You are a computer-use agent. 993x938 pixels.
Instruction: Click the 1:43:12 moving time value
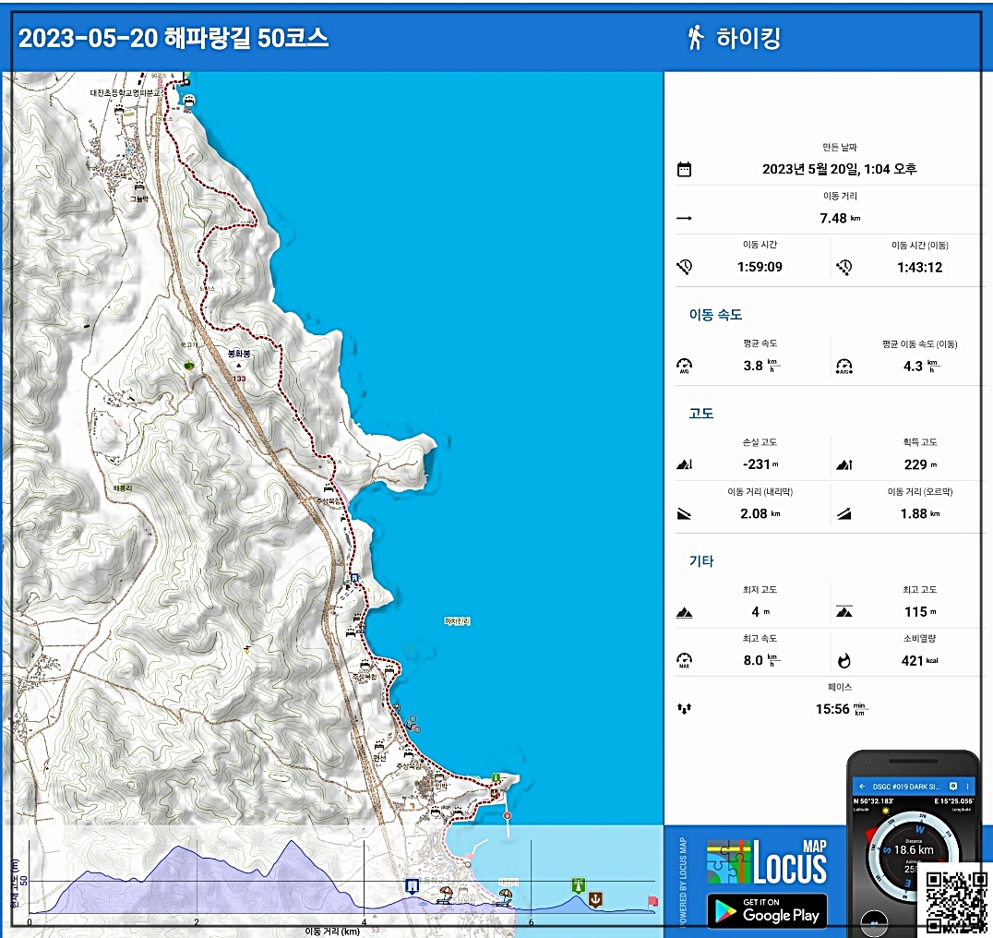pyautogui.click(x=919, y=268)
